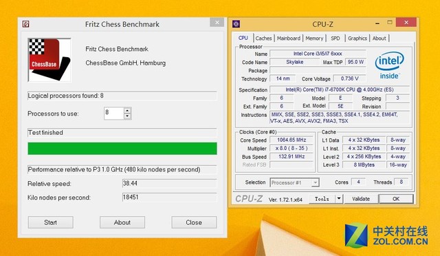Close the CPU-Z window with the red X
The image size is (440, 256).
tap(406, 23)
